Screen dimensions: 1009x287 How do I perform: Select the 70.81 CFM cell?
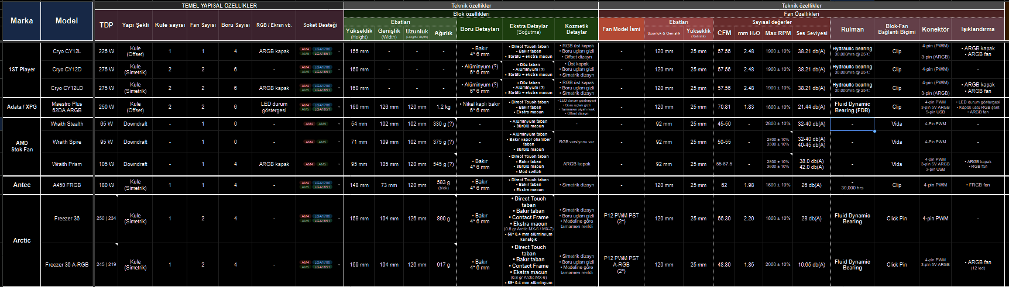724,107
